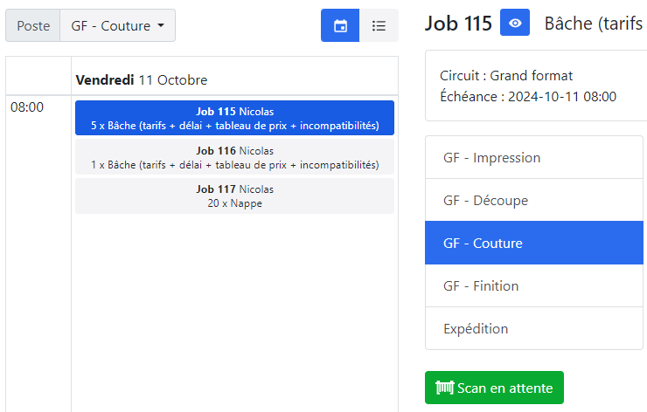Screen dimensions: 647x412
Task: Choose the GF - Finition step
Action: (x=533, y=286)
